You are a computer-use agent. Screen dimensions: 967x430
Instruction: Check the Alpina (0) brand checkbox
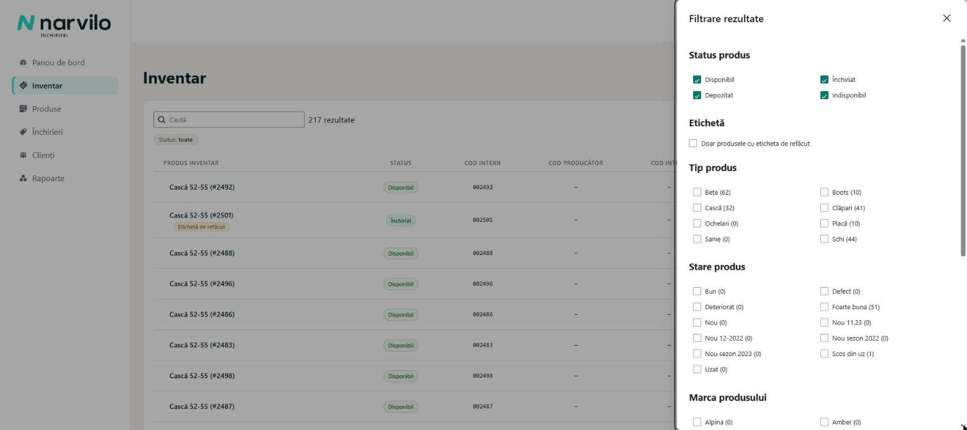[697, 422]
